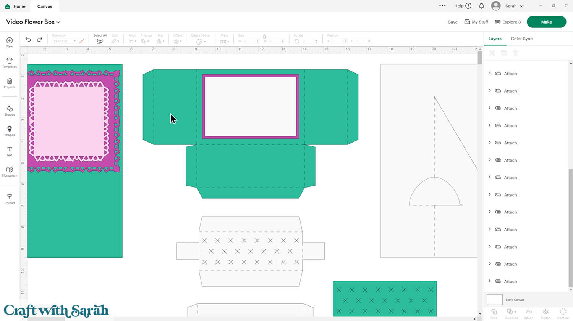Screen dimensions: 573x321
Task: Click the New project icon in the sidebar
Action: (x=10, y=42)
